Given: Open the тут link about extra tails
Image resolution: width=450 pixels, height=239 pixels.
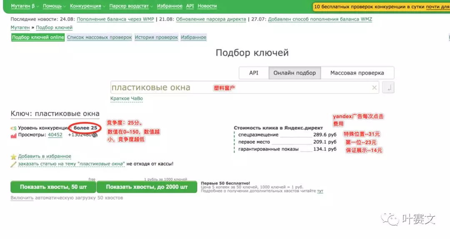Looking at the screenshot, I should [x=320, y=191].
